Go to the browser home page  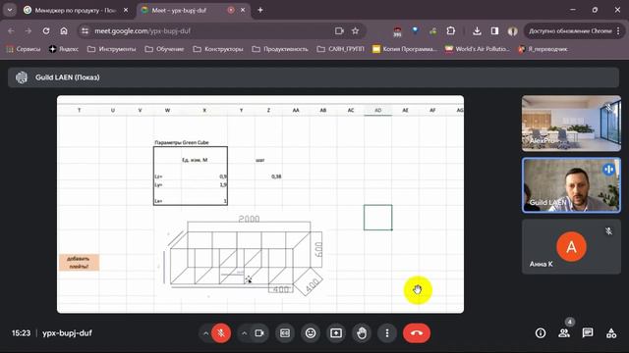pyautogui.click(x=64, y=30)
